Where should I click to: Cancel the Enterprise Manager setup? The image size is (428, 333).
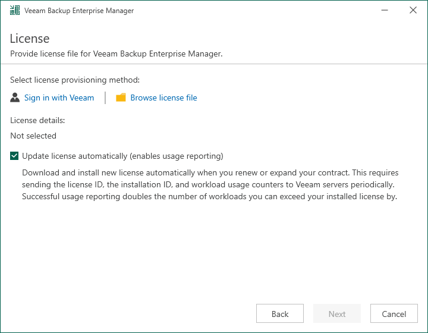click(x=394, y=313)
